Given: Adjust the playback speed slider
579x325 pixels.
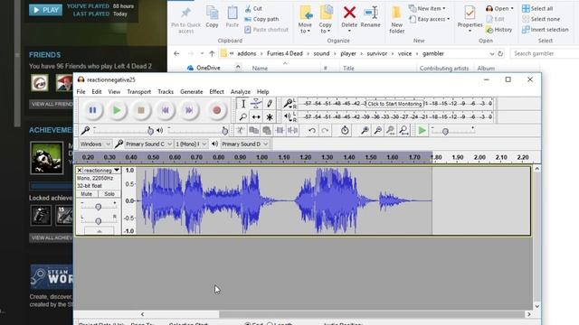Looking at the screenshot, I should click(x=452, y=131).
